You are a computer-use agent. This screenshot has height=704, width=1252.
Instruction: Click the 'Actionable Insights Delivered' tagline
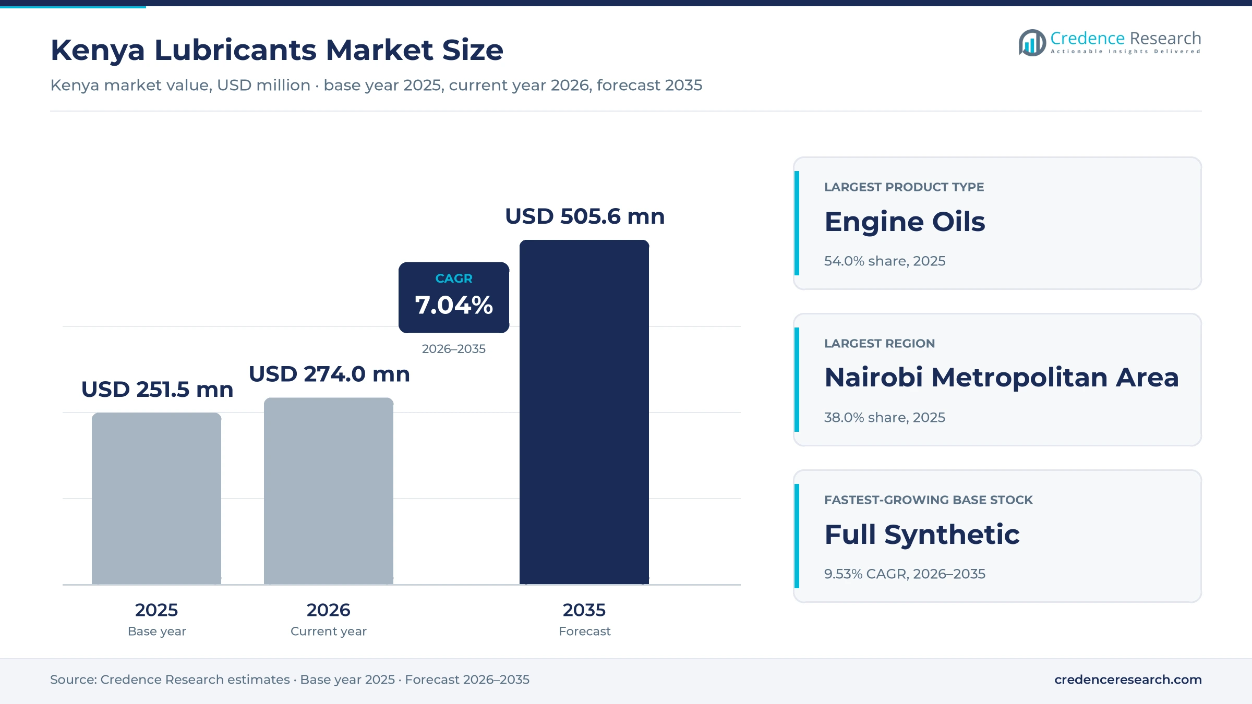[x=1126, y=52]
